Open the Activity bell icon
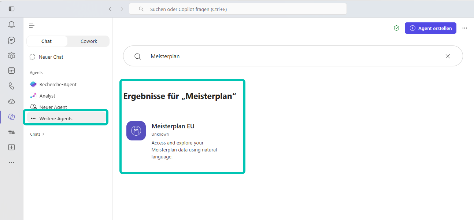 (11, 25)
